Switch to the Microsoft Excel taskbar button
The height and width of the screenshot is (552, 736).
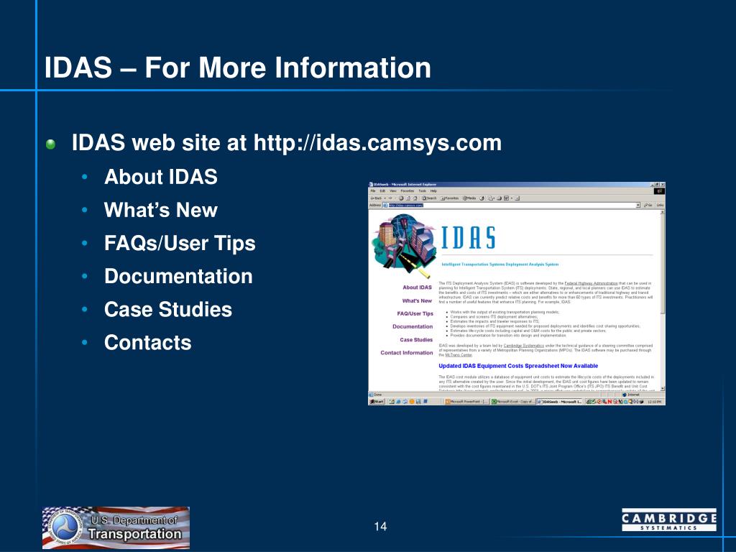[513, 402]
